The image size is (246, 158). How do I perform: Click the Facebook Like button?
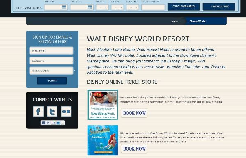tap(46, 123)
